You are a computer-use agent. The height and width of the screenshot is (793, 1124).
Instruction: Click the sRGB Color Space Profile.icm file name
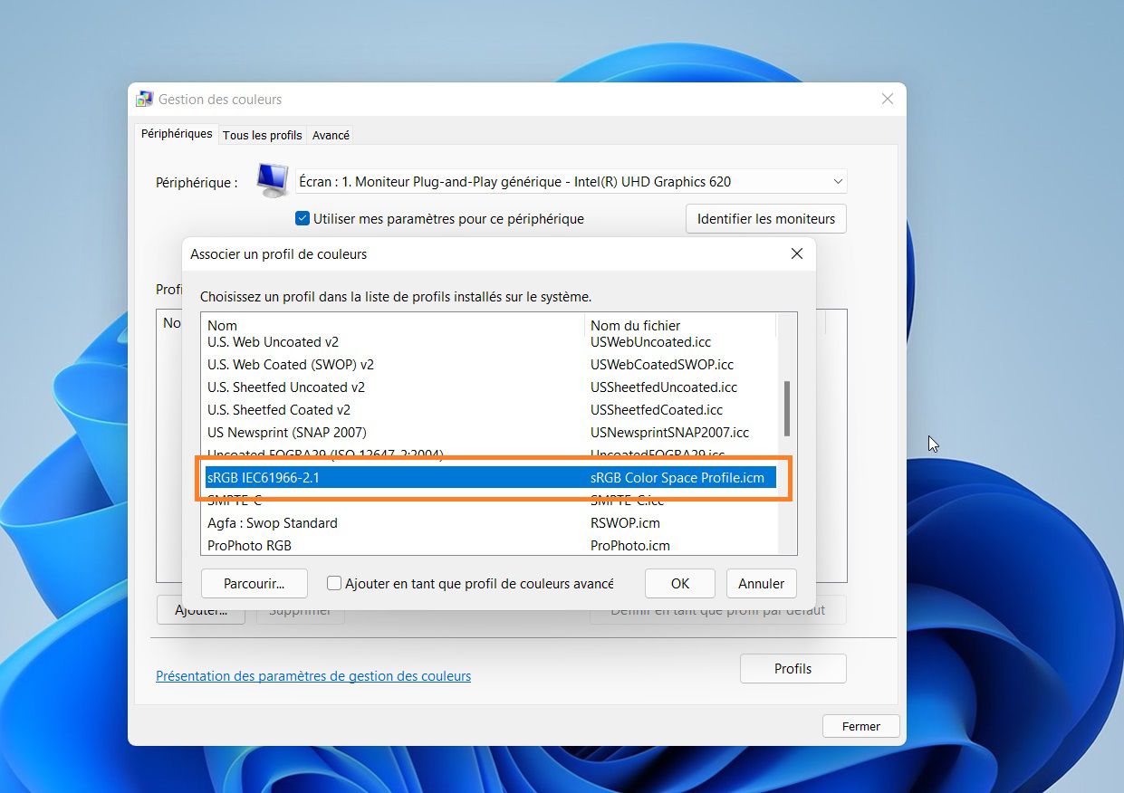677,478
